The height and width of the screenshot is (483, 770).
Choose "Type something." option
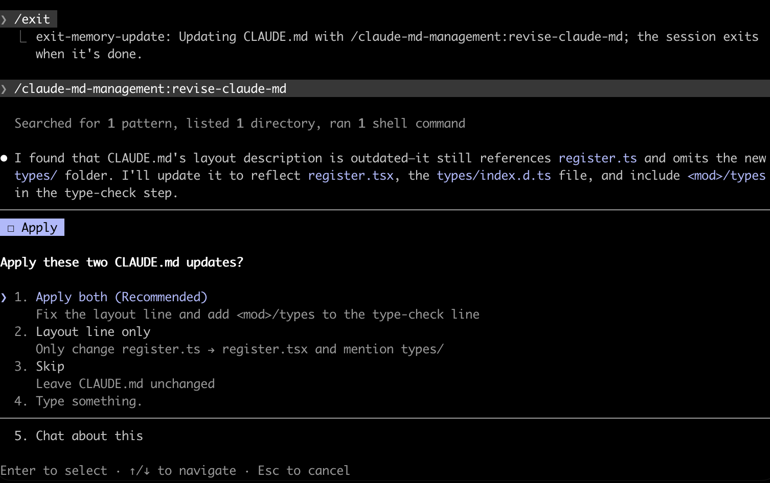[89, 401]
